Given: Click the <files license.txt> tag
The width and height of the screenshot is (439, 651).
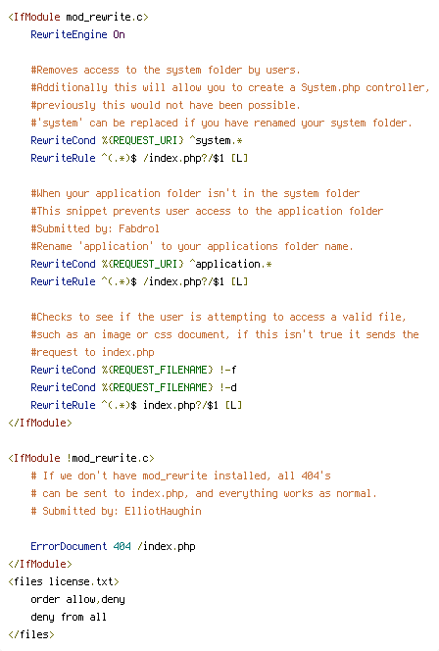Looking at the screenshot, I should [x=64, y=581].
